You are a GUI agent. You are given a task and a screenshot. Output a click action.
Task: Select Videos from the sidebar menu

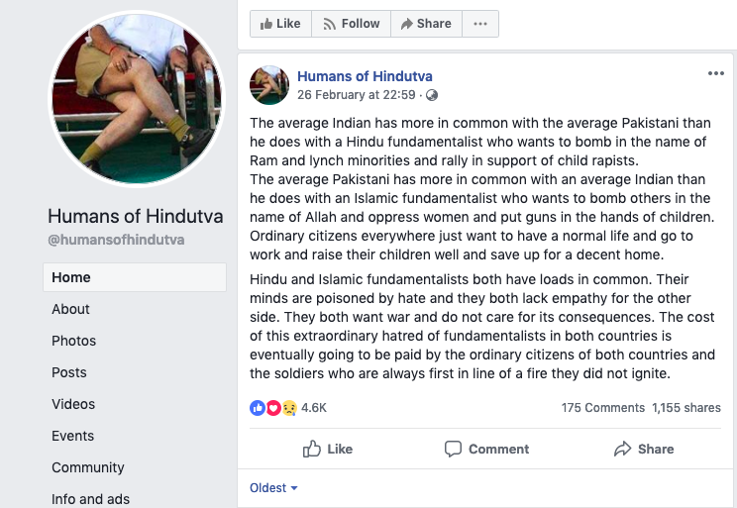pyautogui.click(x=73, y=404)
